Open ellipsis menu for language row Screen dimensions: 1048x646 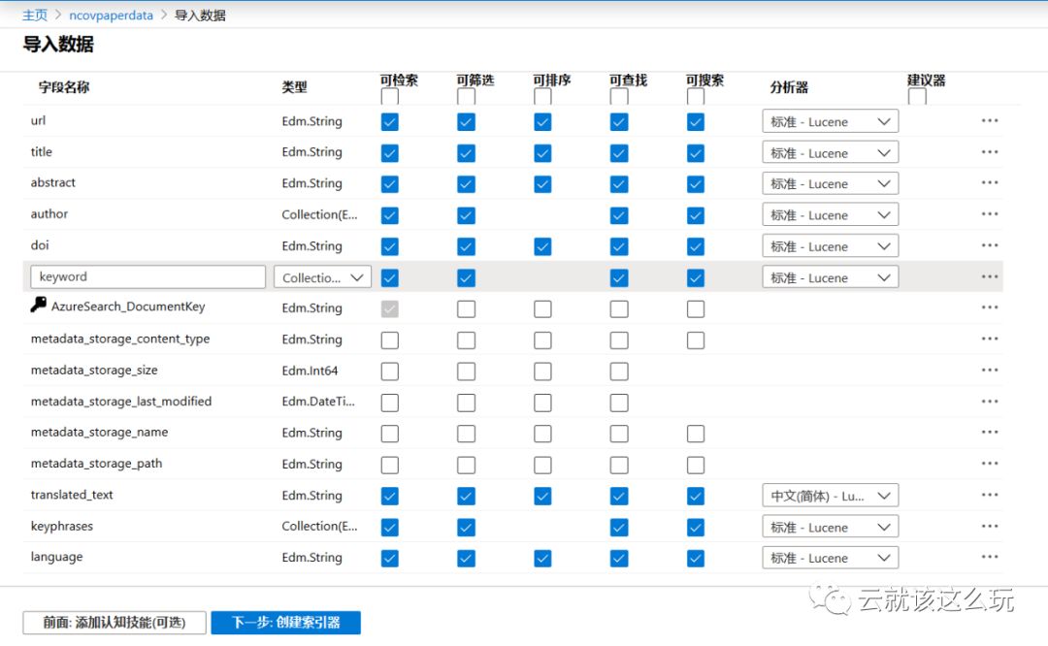click(989, 557)
